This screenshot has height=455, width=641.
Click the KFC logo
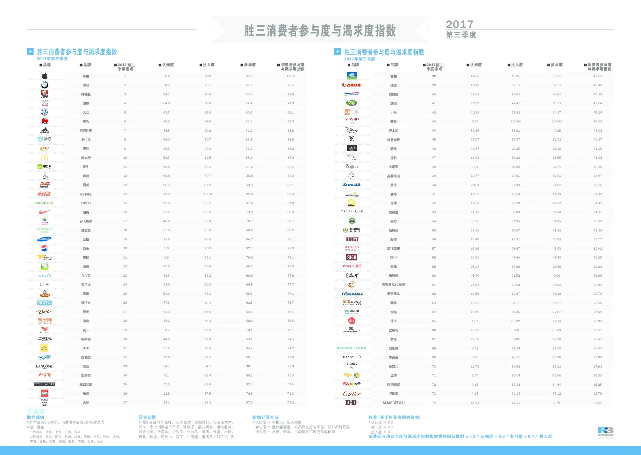click(45, 94)
